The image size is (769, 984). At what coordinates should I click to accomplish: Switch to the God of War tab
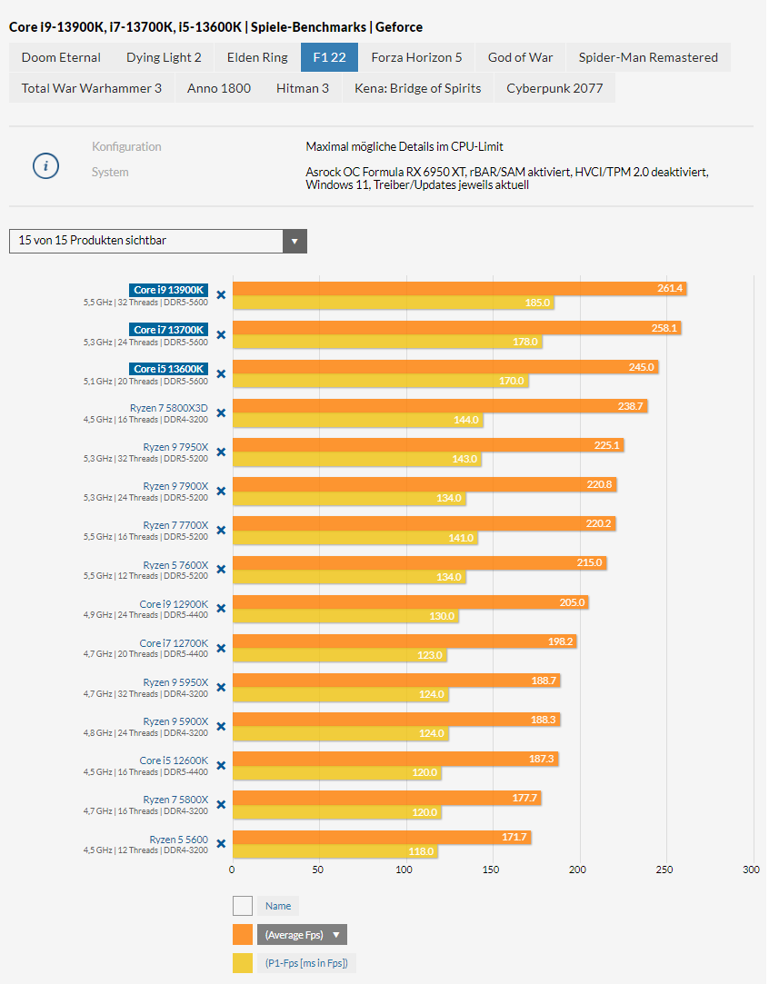coord(521,57)
